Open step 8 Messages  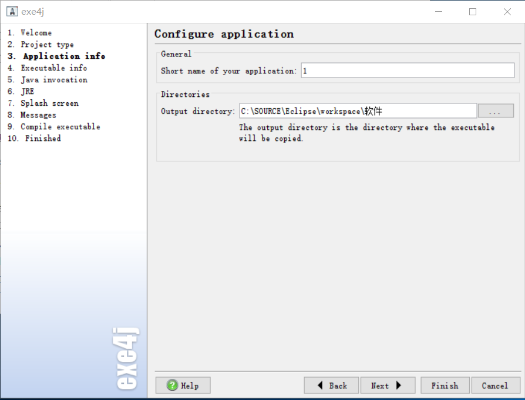coord(32,115)
